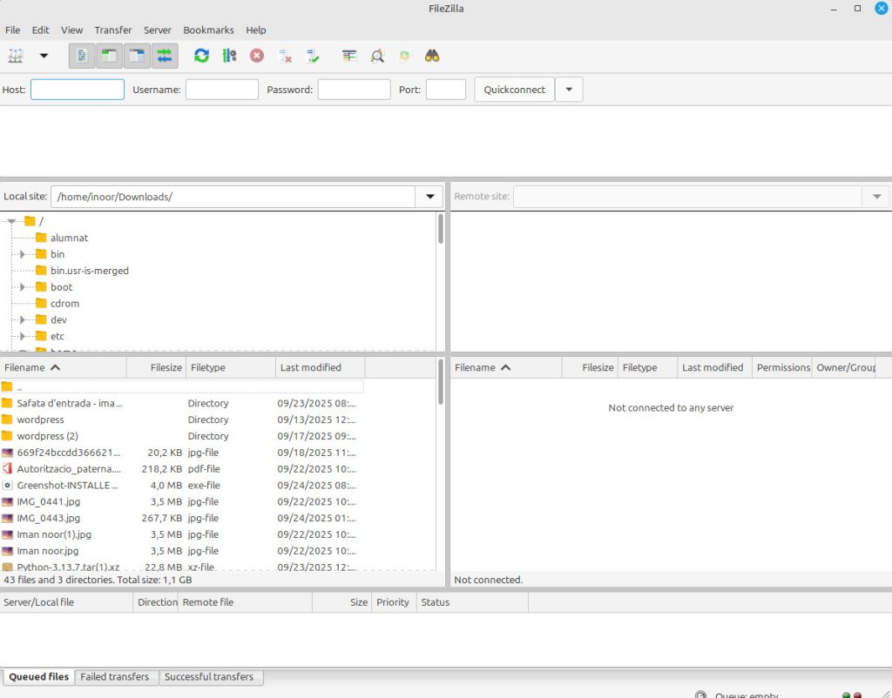Expand the Local site path dropdown
The width and height of the screenshot is (892, 698).
click(x=429, y=197)
